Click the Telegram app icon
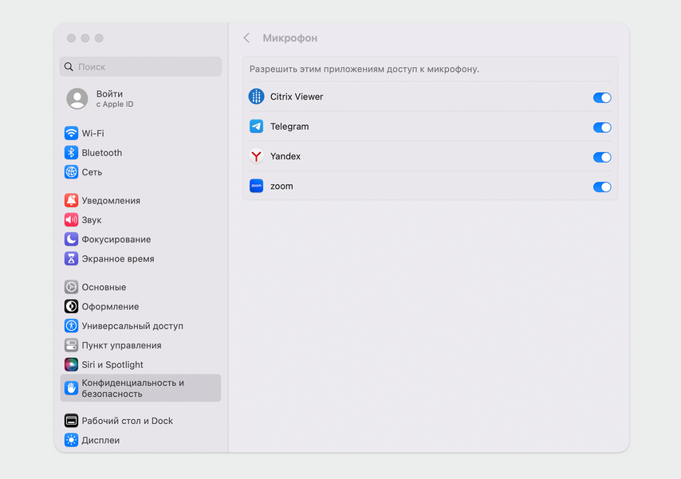 pyautogui.click(x=256, y=127)
